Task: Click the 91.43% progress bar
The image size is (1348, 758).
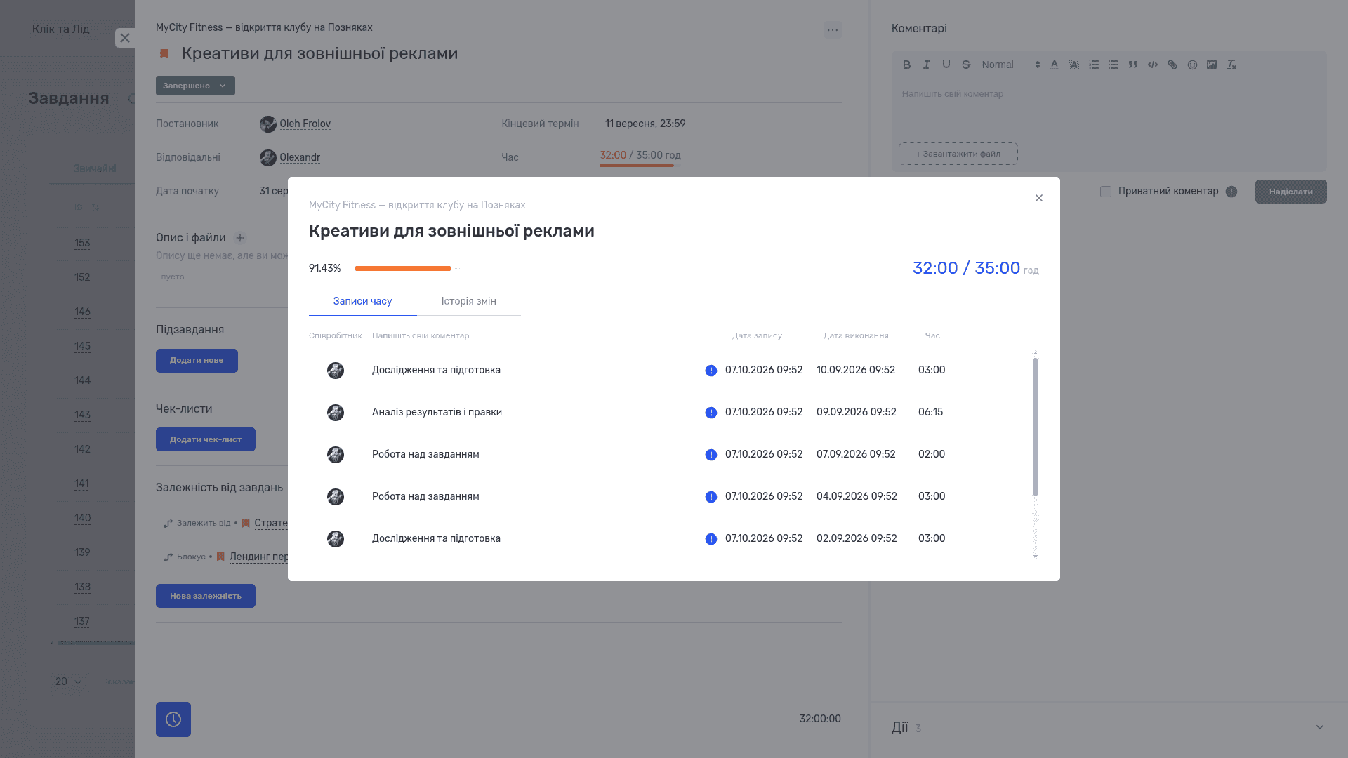Action: (x=407, y=268)
